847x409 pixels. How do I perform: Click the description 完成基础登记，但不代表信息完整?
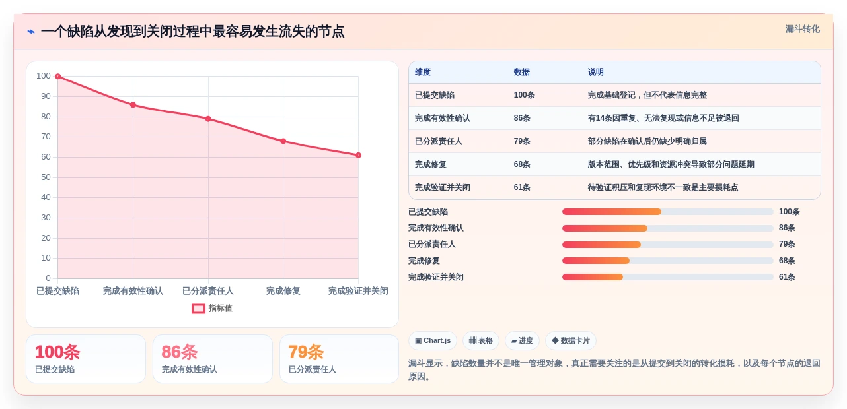[647, 95]
